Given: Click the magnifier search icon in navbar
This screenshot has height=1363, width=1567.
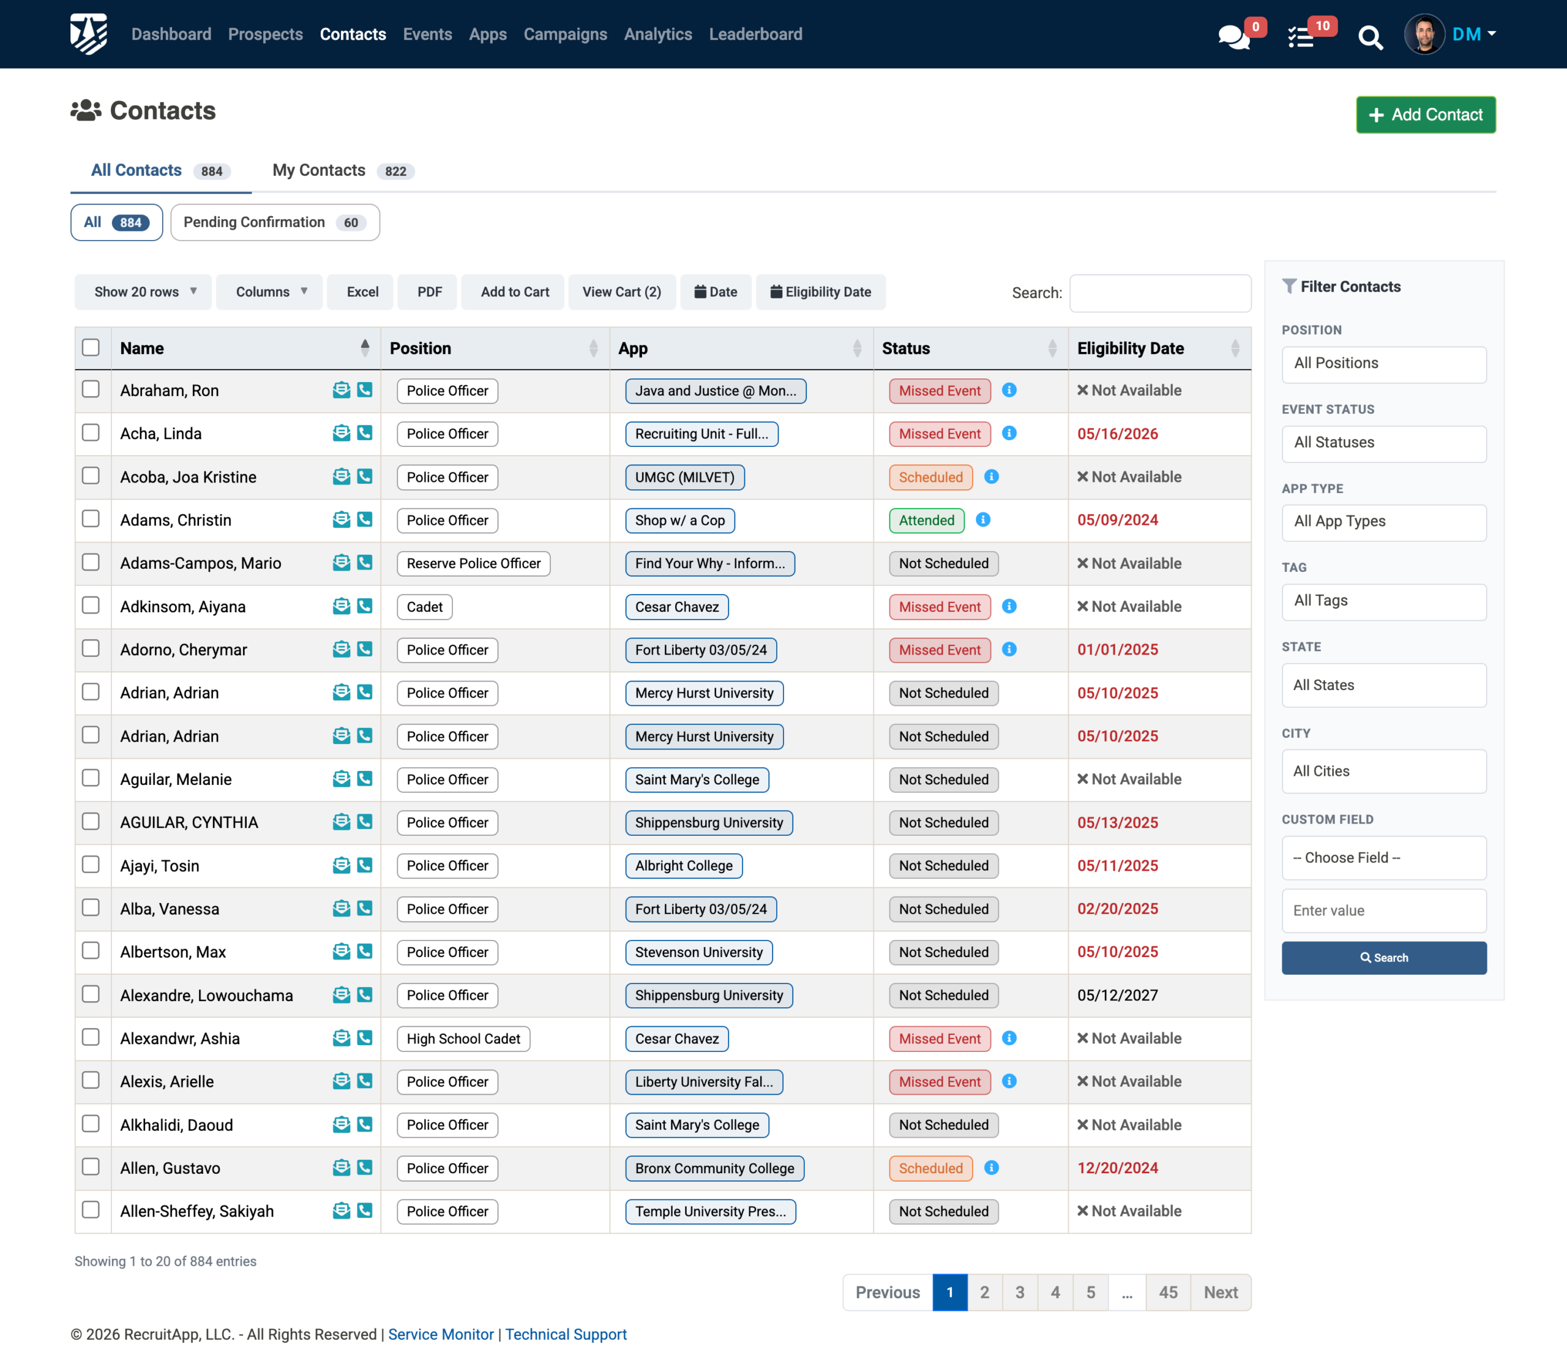Looking at the screenshot, I should click(1370, 37).
